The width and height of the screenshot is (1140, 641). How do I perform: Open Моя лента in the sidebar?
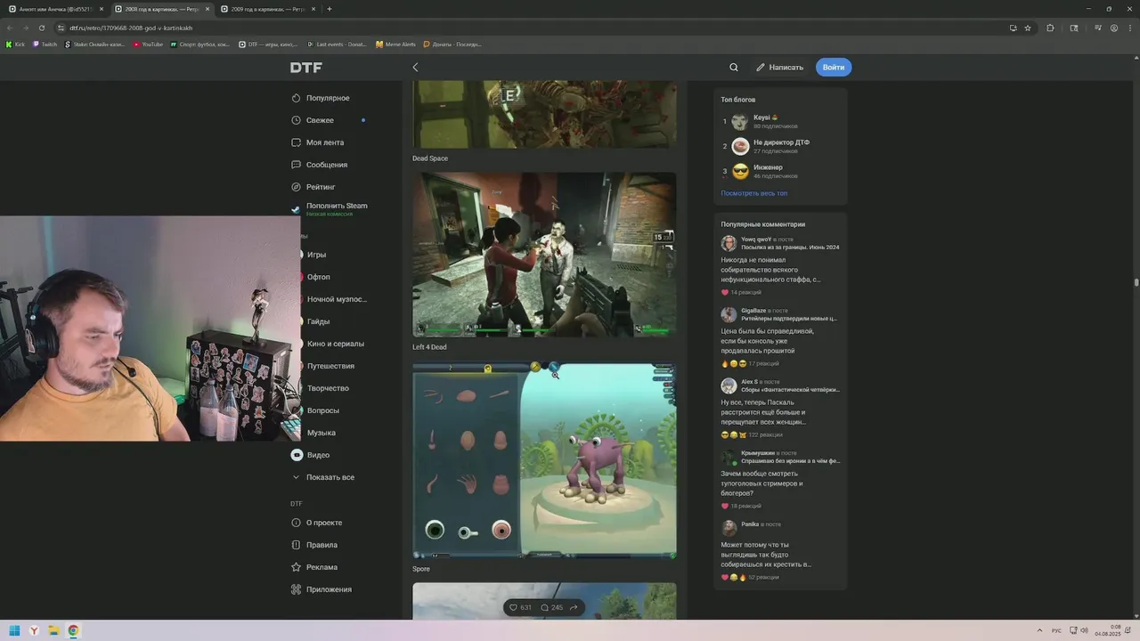324,142
